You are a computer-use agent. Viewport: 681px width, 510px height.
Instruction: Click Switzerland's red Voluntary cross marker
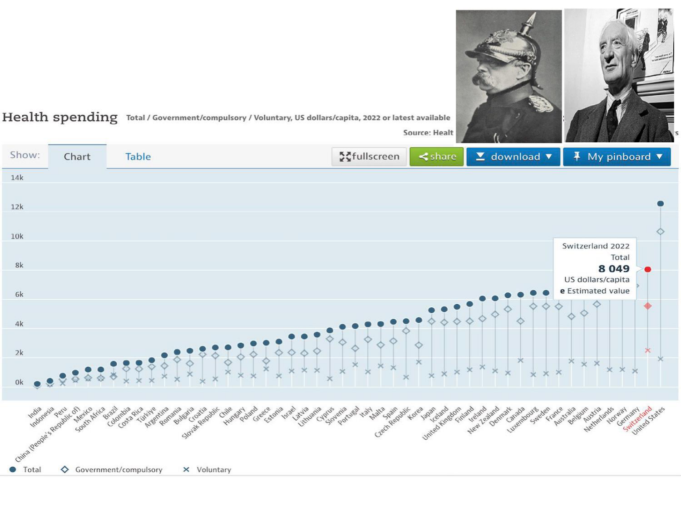point(647,350)
